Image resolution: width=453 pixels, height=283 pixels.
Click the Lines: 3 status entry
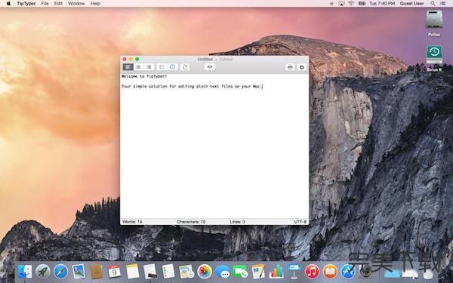237,222
